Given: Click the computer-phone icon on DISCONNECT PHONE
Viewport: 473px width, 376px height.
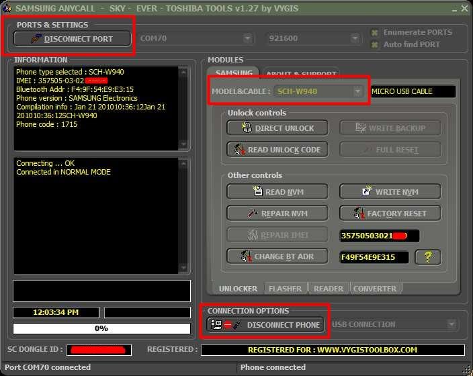Looking at the screenshot, I should 226,325.
